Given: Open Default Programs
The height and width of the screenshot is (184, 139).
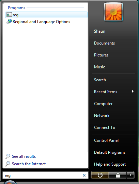Looking at the screenshot, I should click(110, 152).
